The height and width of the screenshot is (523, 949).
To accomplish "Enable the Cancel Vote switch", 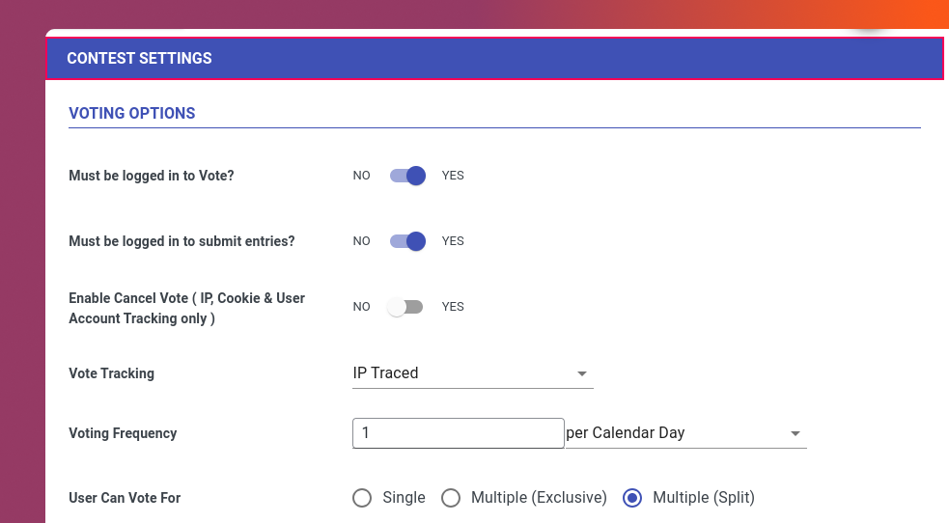I will [405, 307].
